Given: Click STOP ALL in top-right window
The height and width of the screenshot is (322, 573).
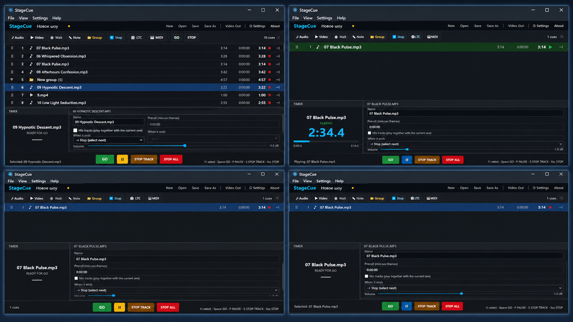Looking at the screenshot, I should click(x=453, y=160).
